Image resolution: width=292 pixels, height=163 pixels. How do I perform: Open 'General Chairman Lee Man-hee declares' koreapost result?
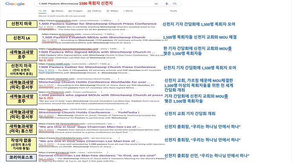point(97,156)
